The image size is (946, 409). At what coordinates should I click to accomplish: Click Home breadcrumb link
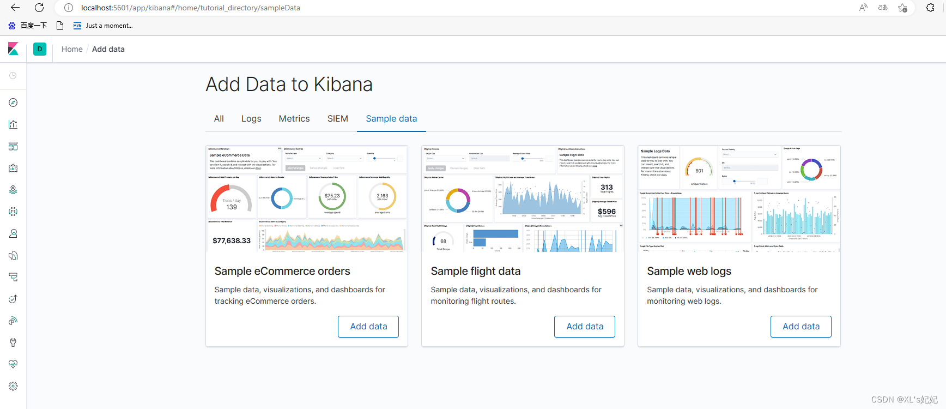click(72, 49)
